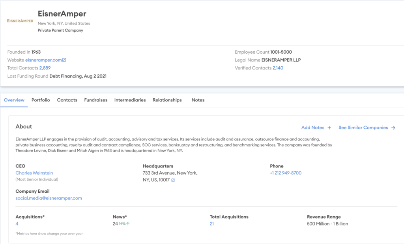Open the eisneramper.com website link
Image resolution: width=404 pixels, height=244 pixels.
(43, 60)
